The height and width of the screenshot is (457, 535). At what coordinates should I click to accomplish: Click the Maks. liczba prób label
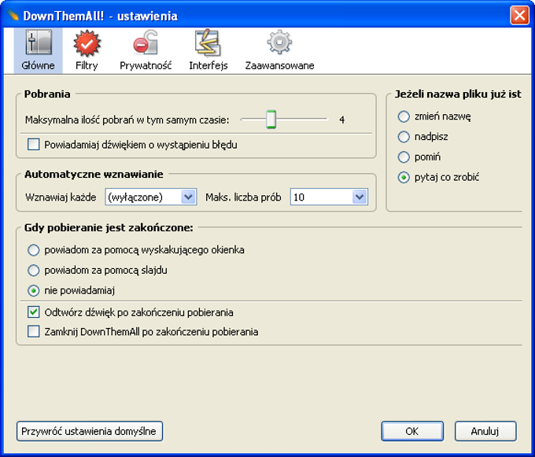(x=243, y=197)
